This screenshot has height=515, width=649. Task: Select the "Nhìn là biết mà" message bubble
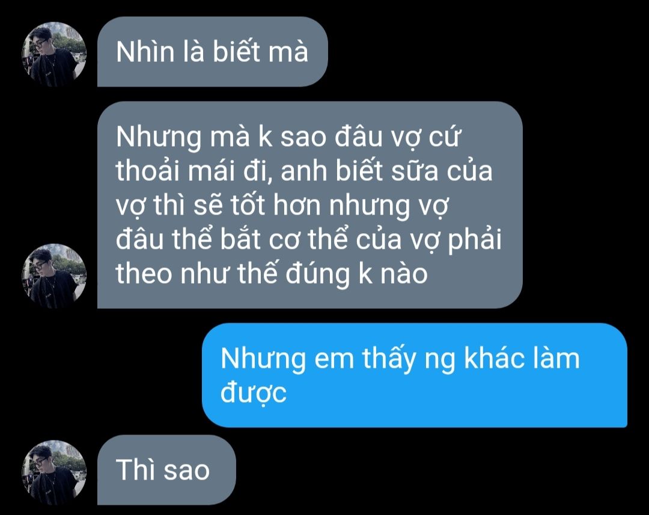(212, 52)
